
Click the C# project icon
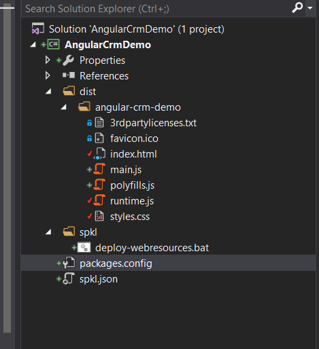pyautogui.click(x=54, y=44)
